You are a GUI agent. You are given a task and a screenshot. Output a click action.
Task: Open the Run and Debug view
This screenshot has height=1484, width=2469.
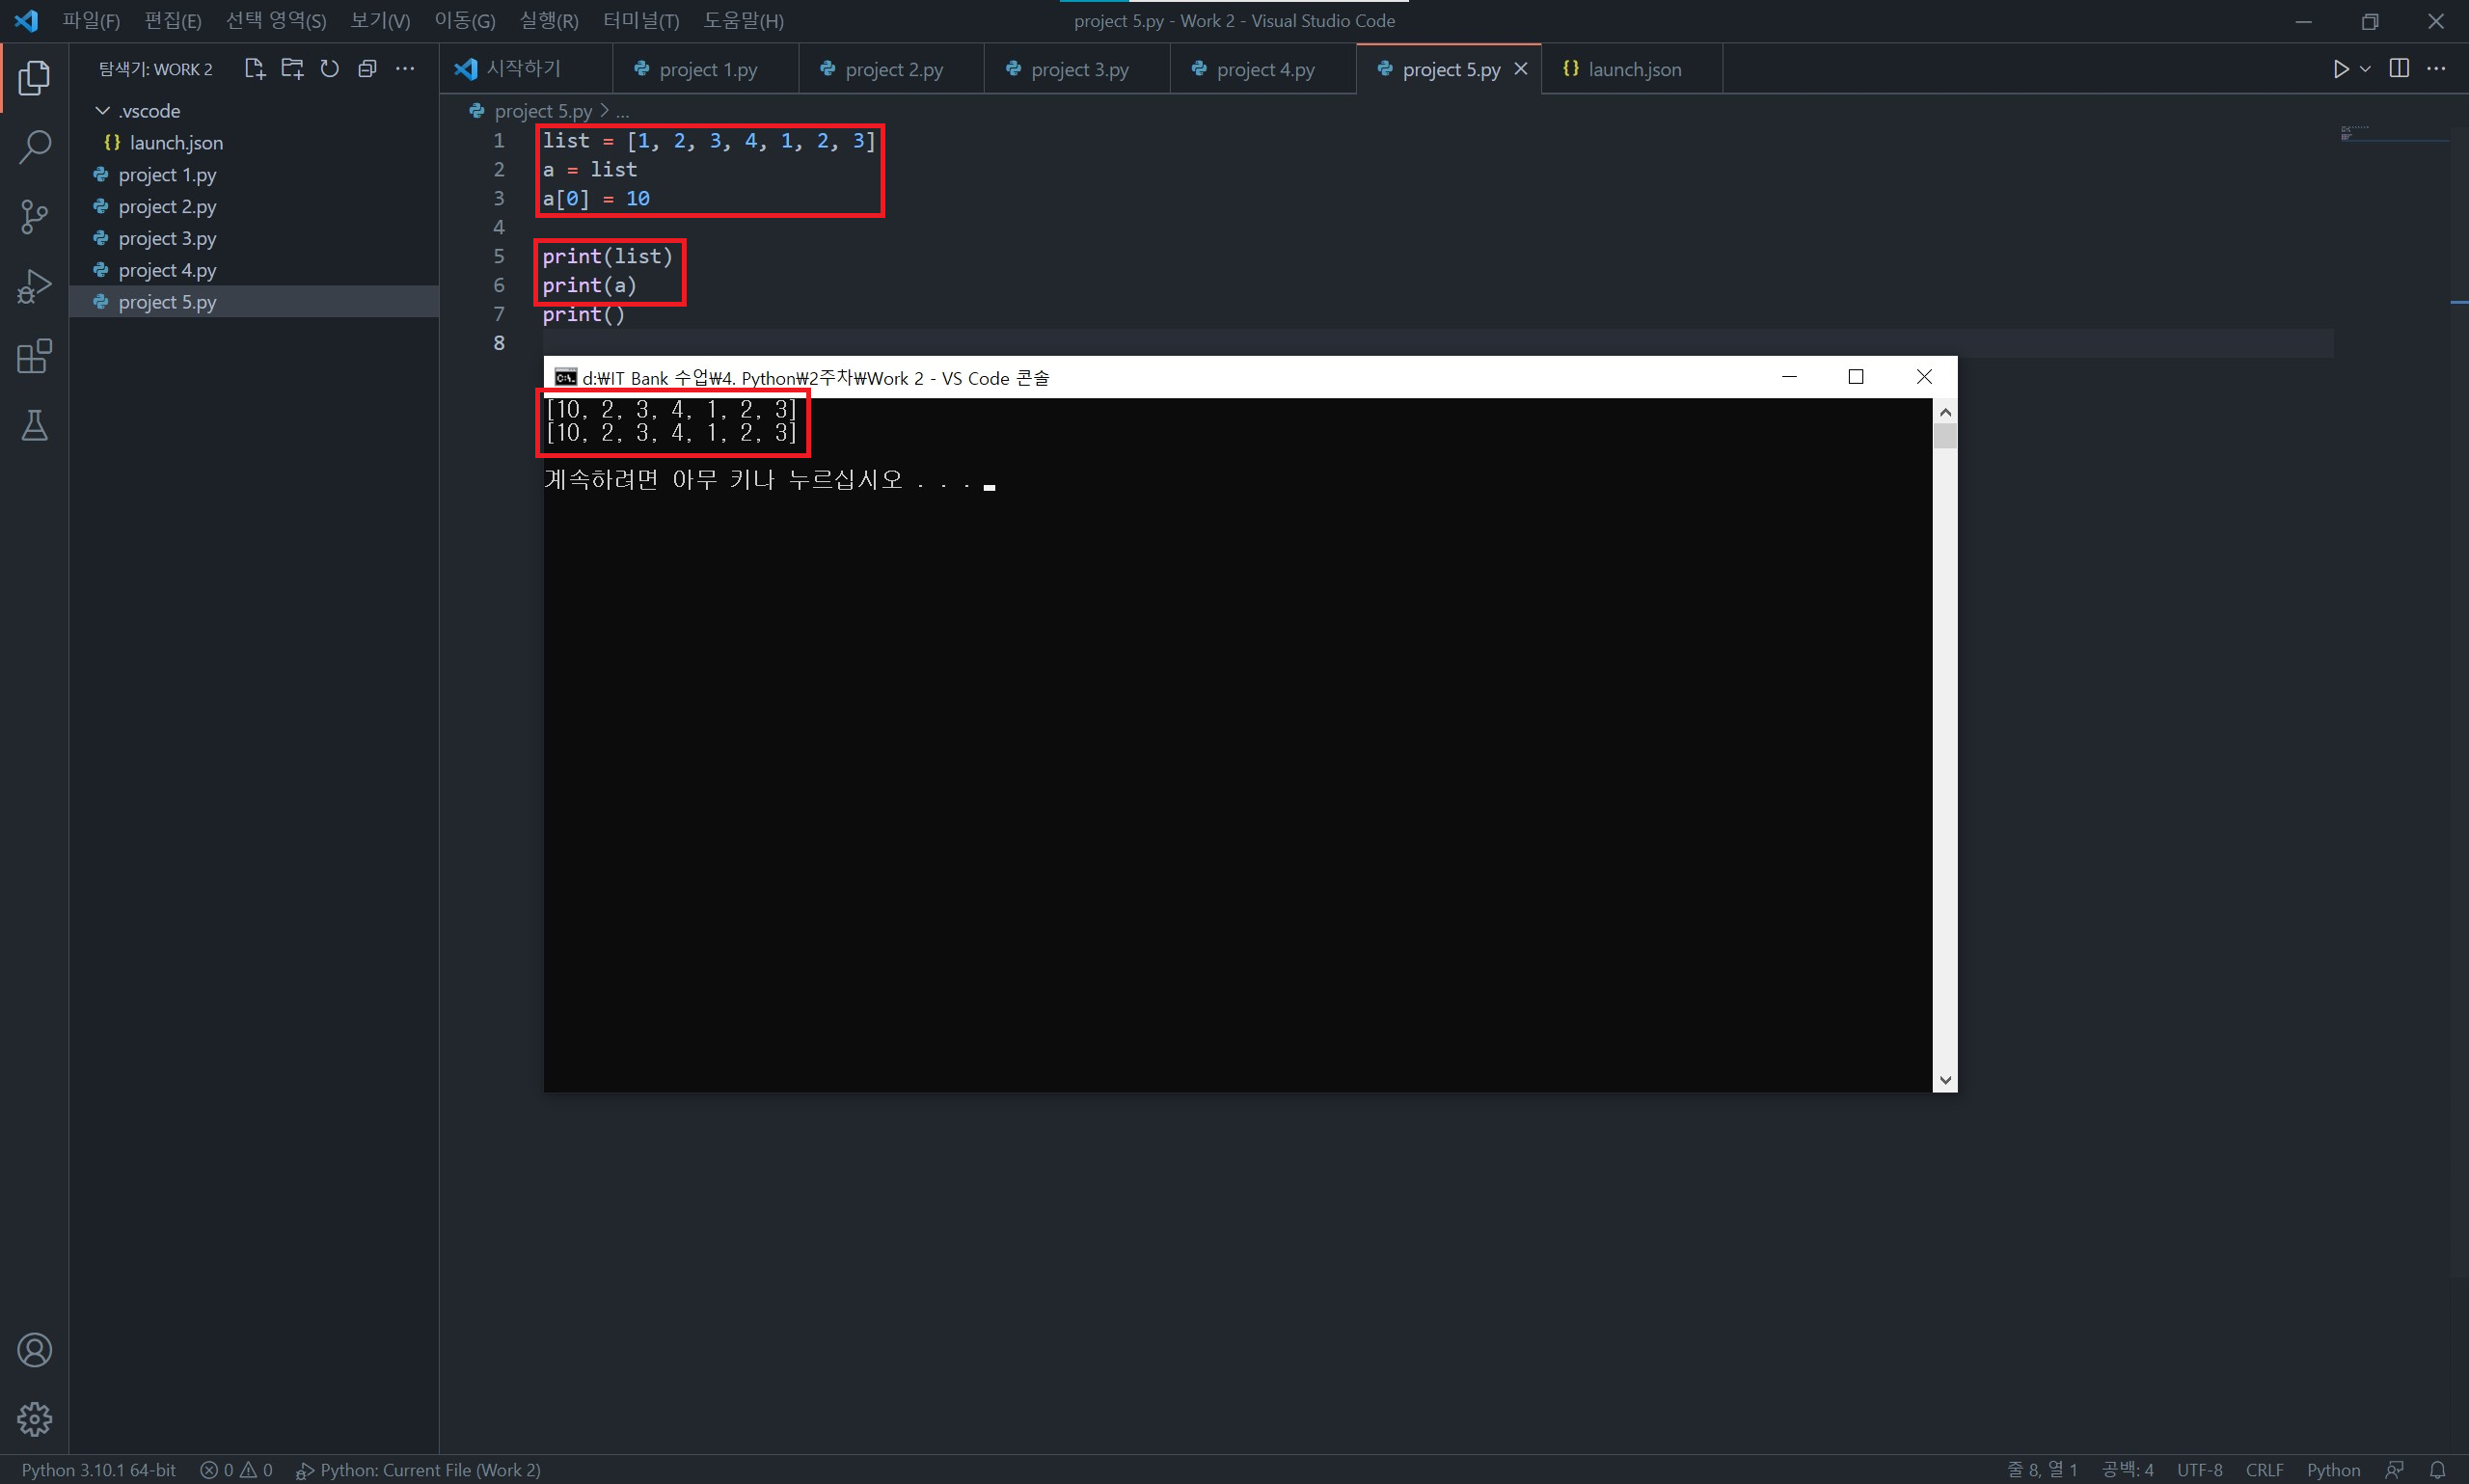point(34,286)
